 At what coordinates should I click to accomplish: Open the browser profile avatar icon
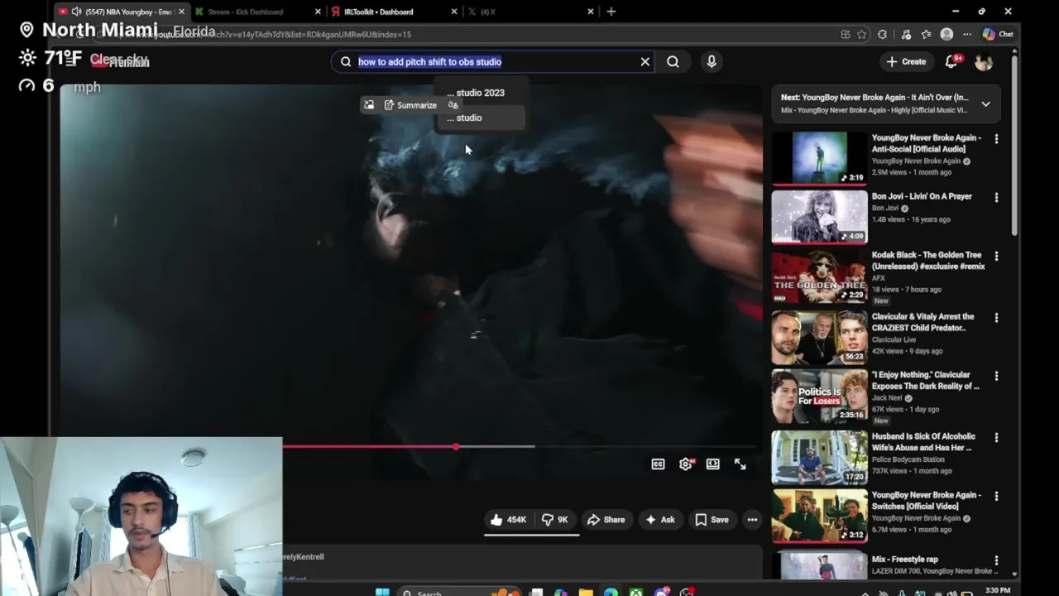(947, 35)
